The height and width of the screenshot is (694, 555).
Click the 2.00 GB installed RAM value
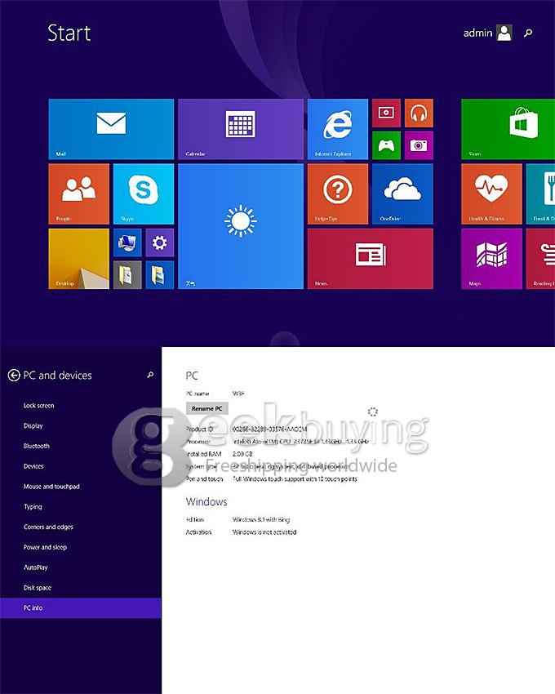tap(242, 454)
